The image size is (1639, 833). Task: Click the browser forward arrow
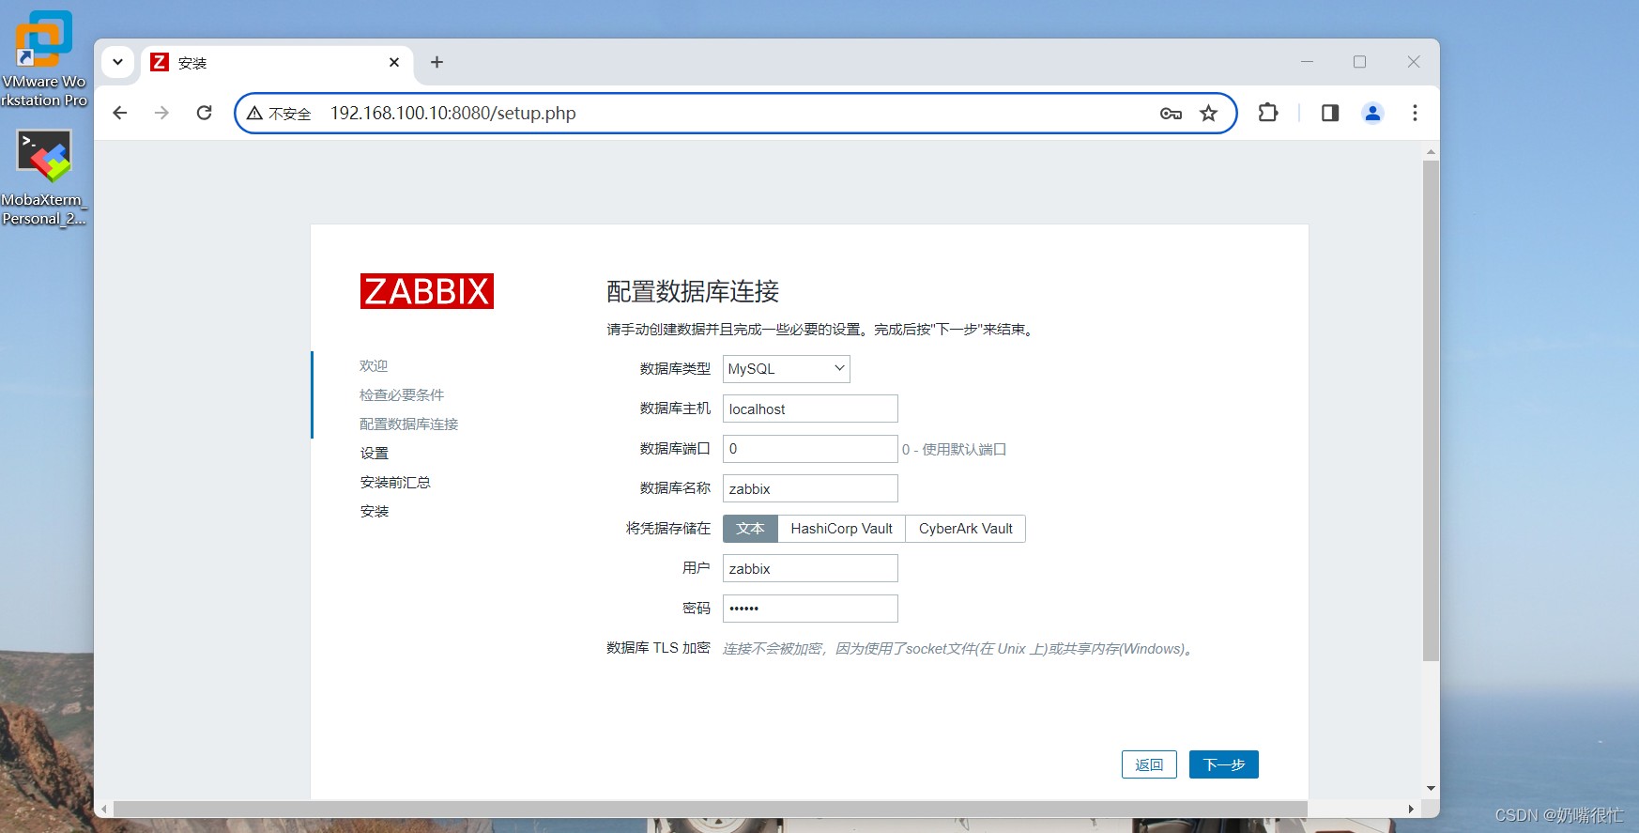pyautogui.click(x=162, y=113)
